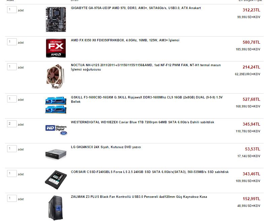Select the 527,68TL price of G.Skill memory
The image size is (270, 221).
251,99
